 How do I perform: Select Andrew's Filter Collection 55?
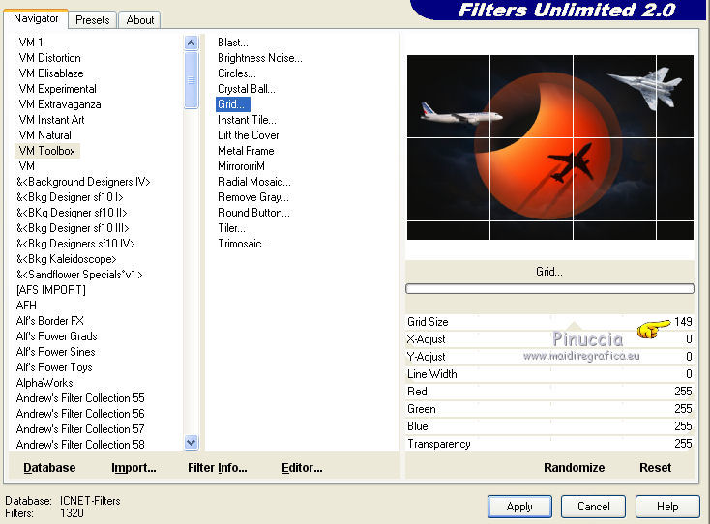point(80,398)
